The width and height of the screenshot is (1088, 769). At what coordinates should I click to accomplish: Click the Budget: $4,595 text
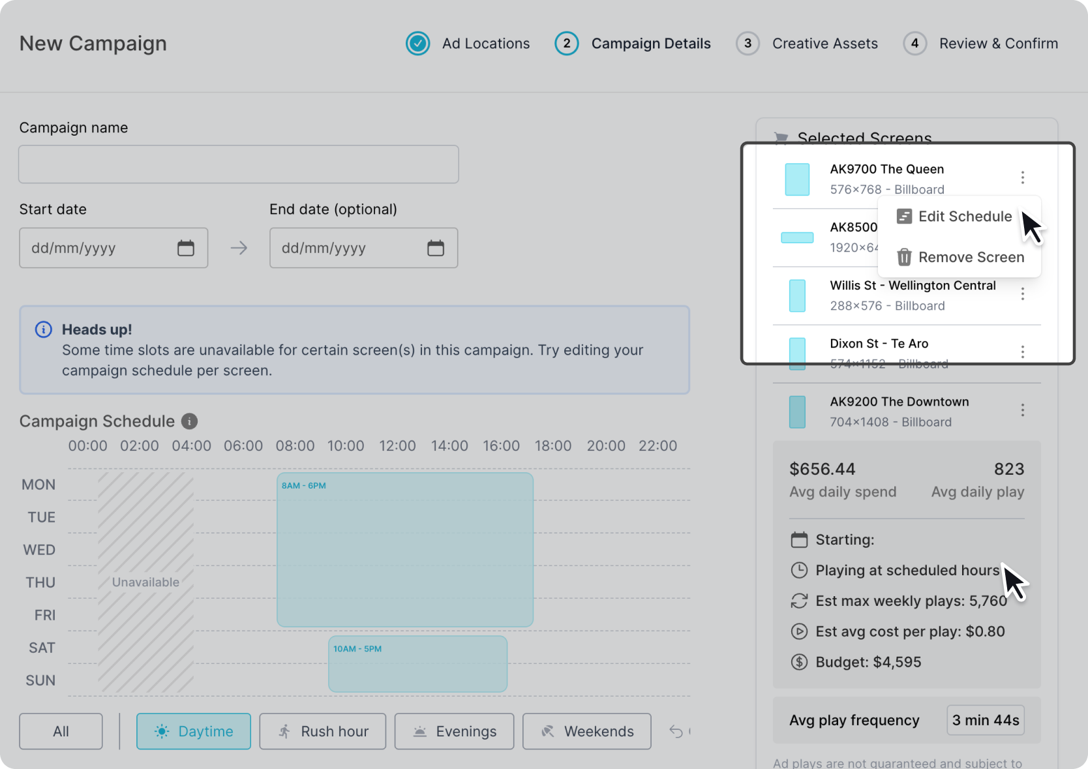pyautogui.click(x=868, y=662)
